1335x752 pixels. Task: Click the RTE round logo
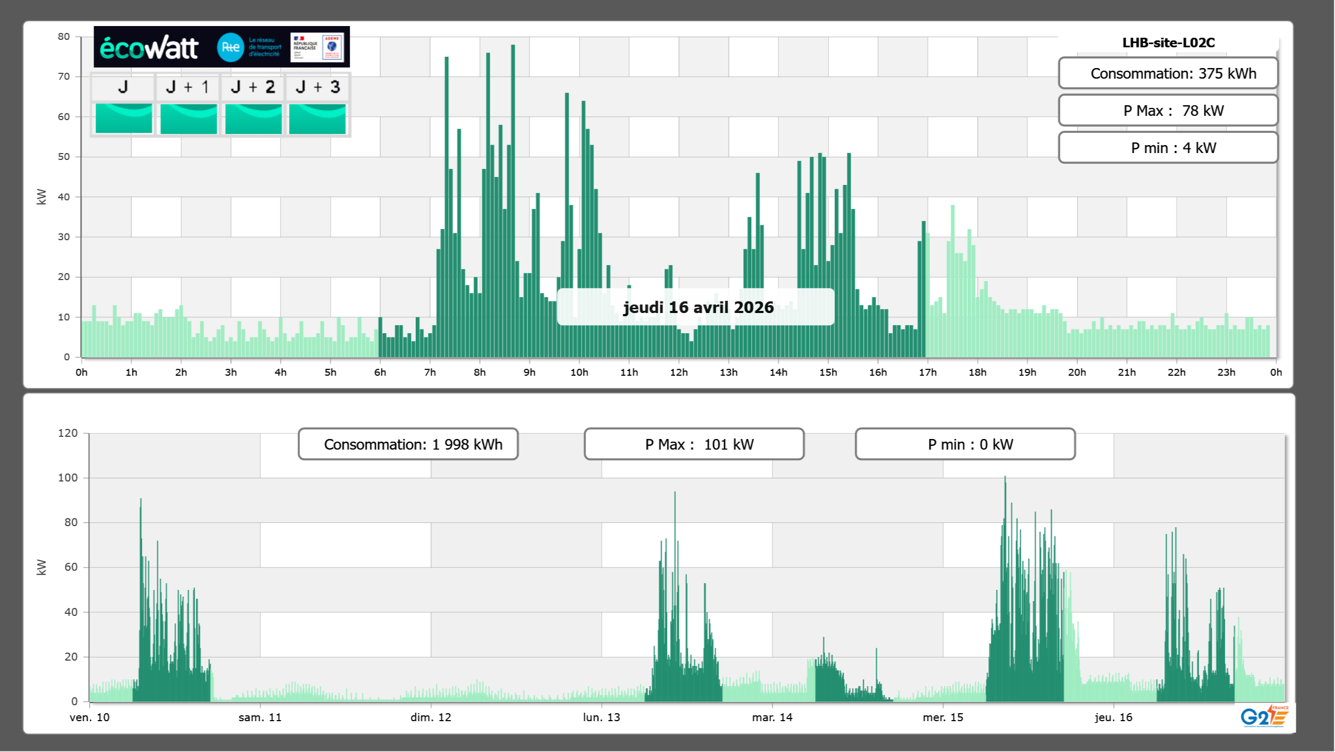[230, 47]
